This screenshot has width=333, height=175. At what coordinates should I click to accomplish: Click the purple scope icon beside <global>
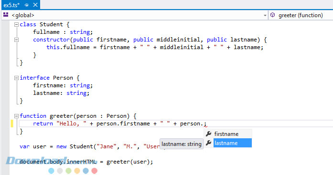[6, 15]
